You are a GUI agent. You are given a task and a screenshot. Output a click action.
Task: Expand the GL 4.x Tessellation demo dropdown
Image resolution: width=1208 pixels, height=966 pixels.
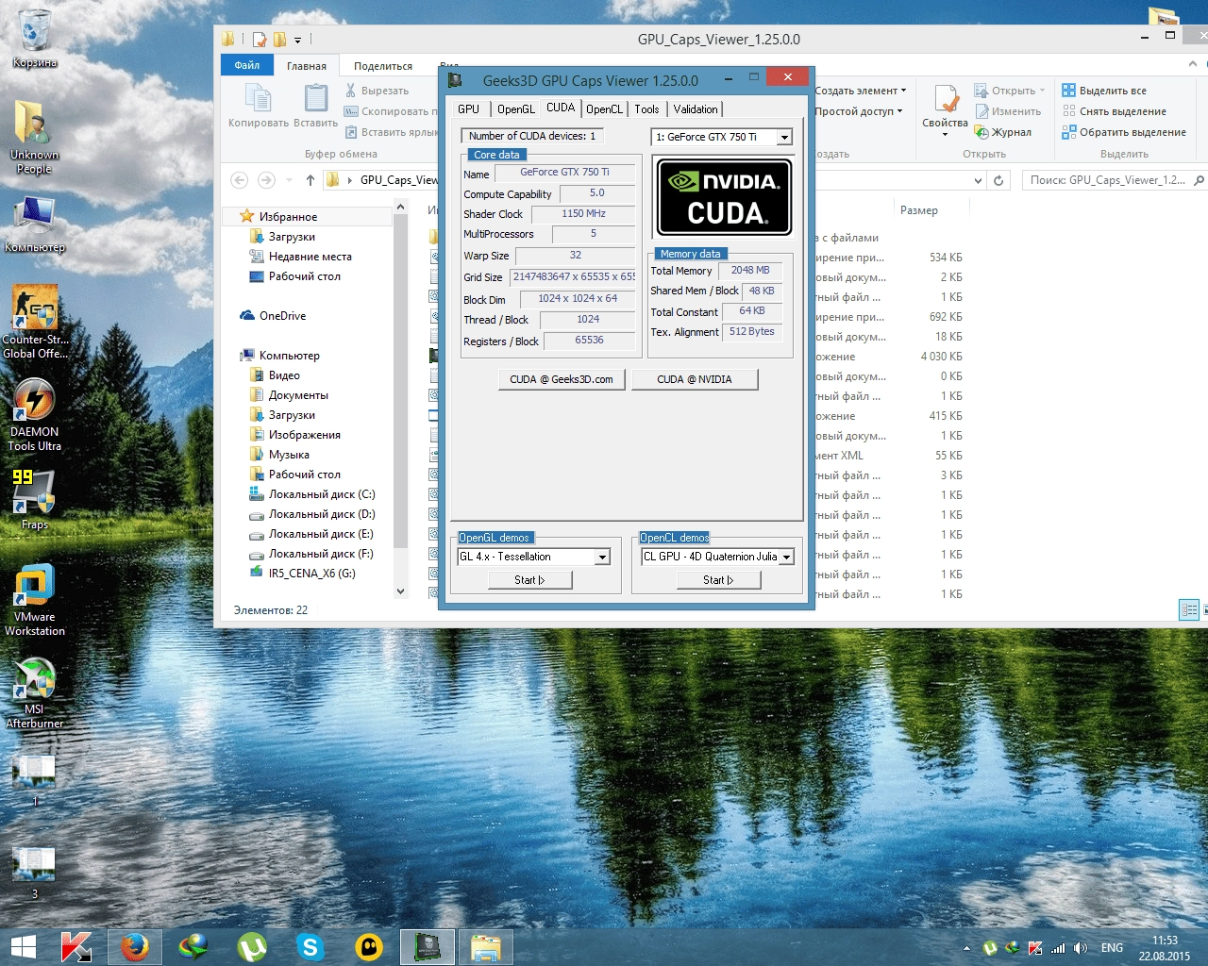pyautogui.click(x=602, y=558)
